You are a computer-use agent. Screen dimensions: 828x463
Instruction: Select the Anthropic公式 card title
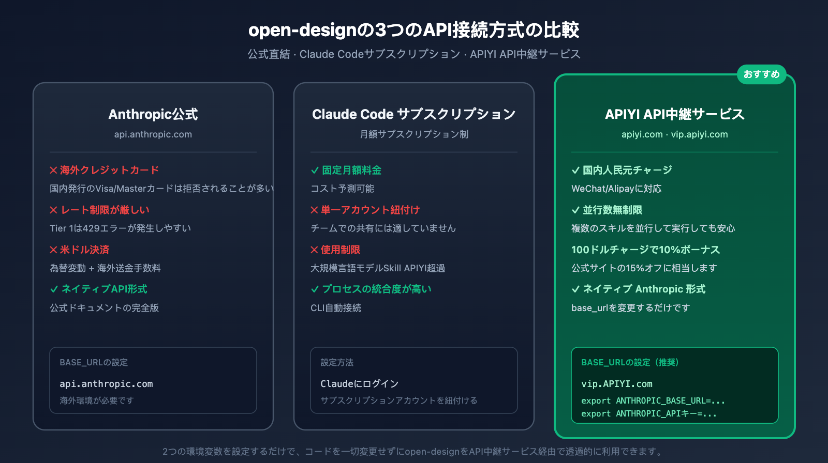coord(153,114)
